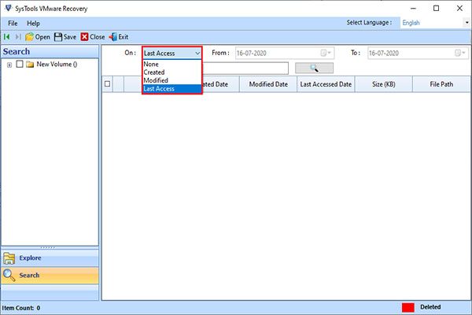Choose None in the On dropdown list
This screenshot has width=472, height=315.
tap(171, 65)
